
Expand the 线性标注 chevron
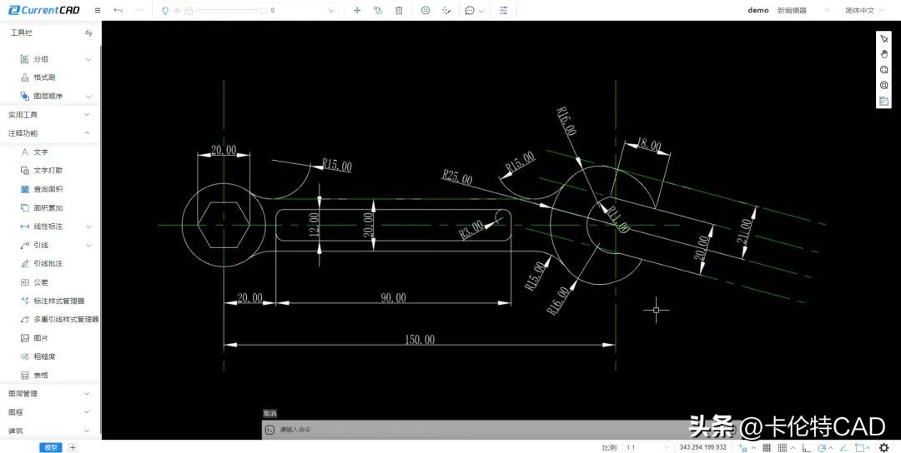[x=88, y=226]
